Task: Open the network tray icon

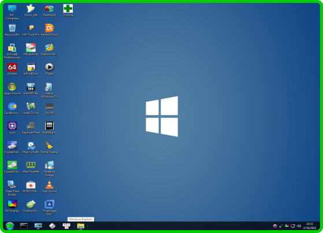Action: (293, 226)
